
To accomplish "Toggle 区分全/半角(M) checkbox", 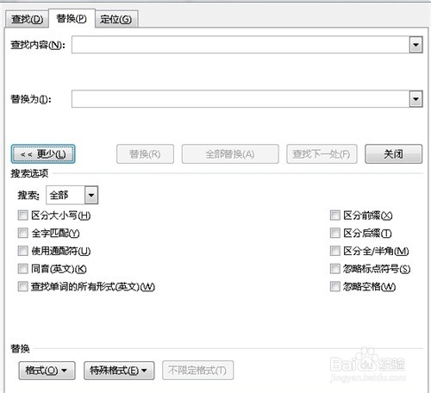I will click(x=335, y=251).
